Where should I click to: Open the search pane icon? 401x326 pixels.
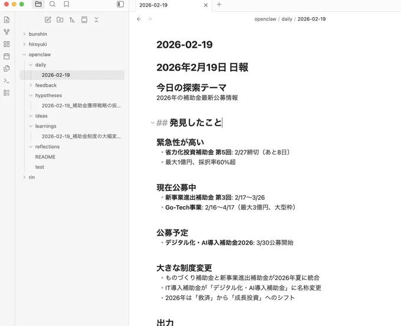click(x=52, y=4)
